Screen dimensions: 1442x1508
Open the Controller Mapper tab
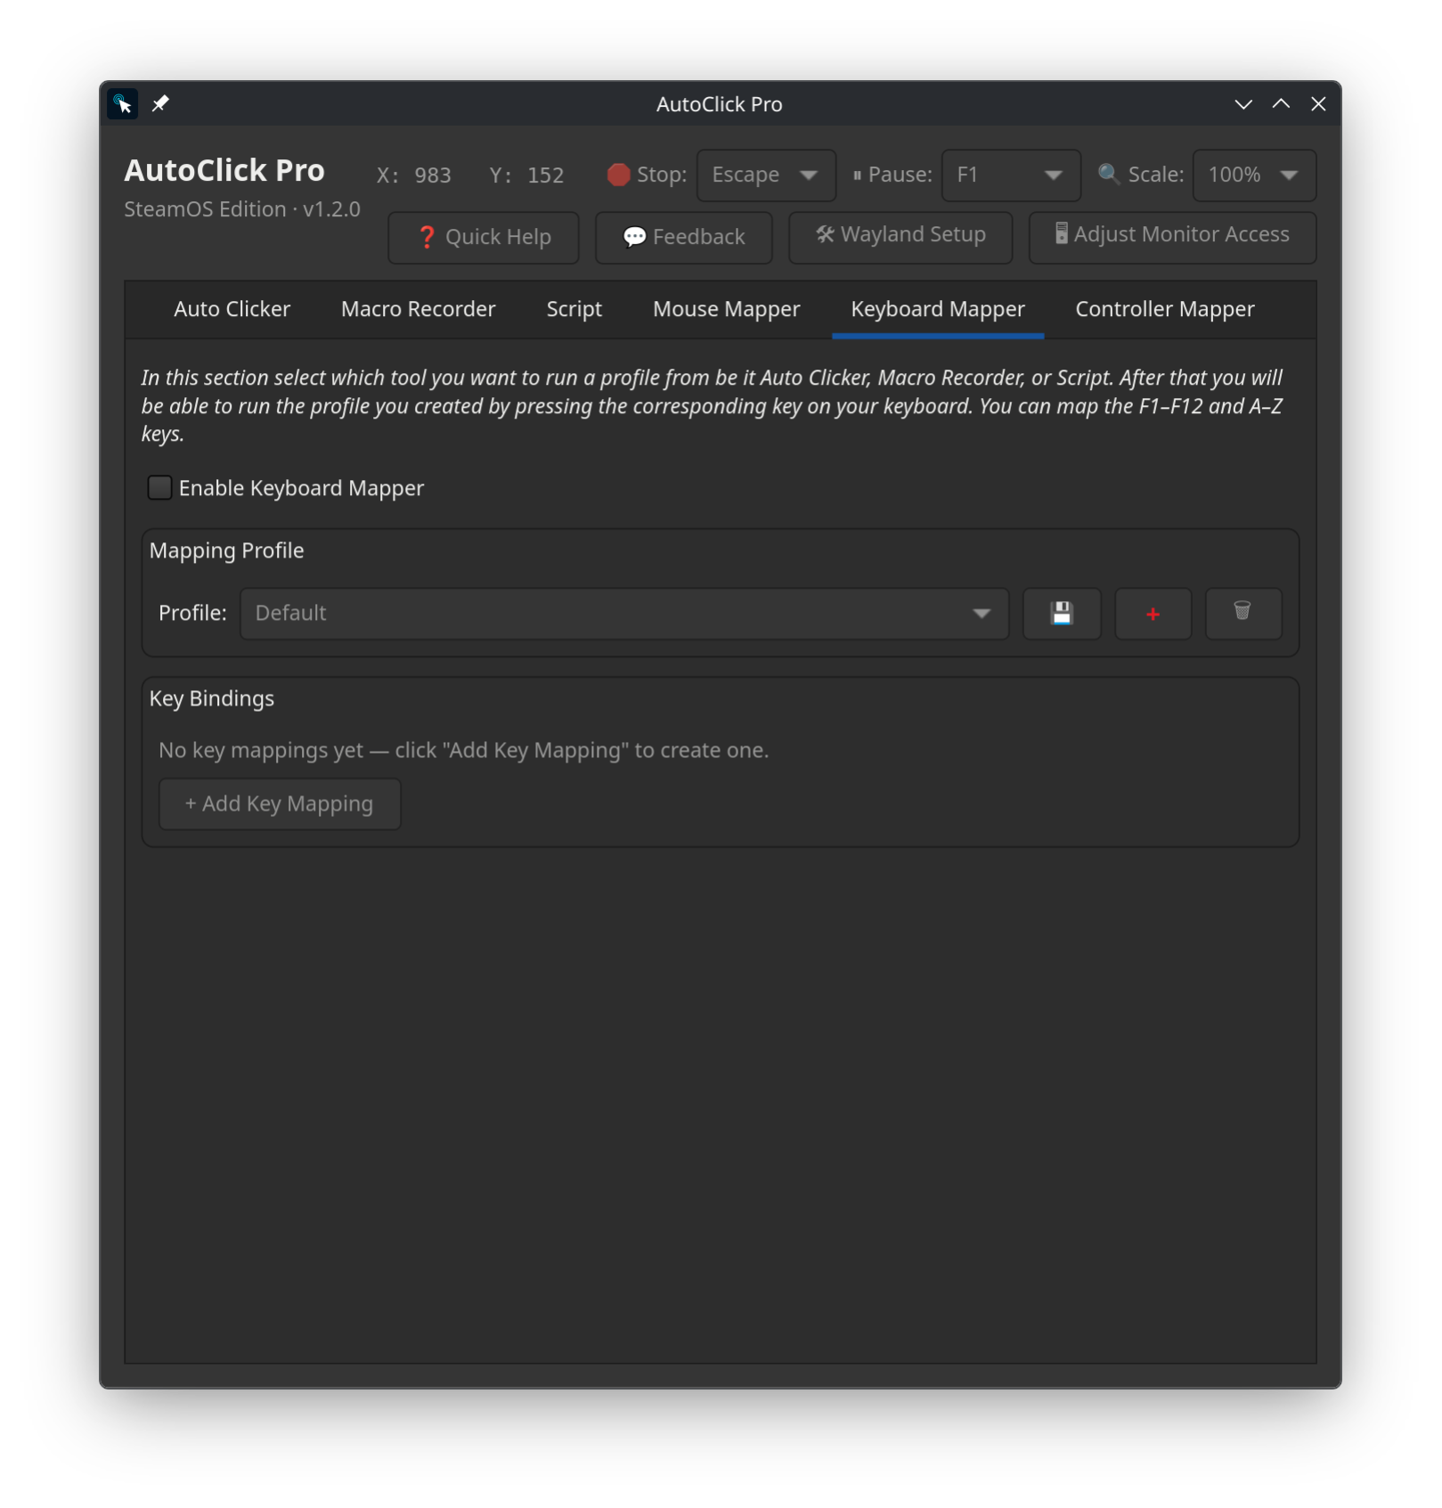tap(1164, 309)
